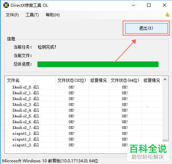This screenshot has height=164, width=172.
Task: Click the 文件名 column header
Action: coord(30,80)
